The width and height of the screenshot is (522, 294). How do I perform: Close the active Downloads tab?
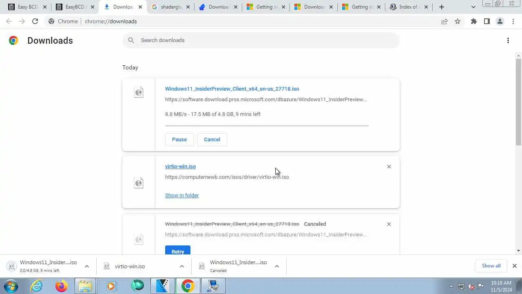tap(140, 7)
